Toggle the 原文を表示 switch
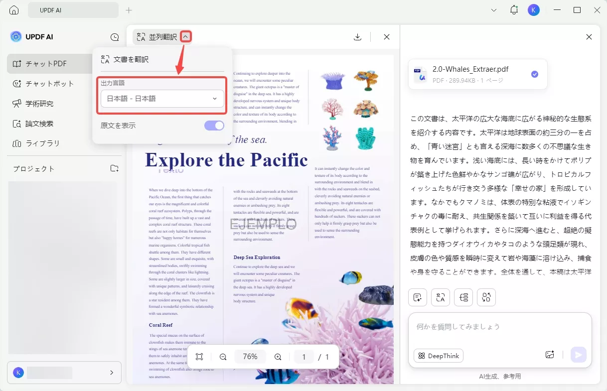Viewport: 607px width, 391px height. [214, 126]
